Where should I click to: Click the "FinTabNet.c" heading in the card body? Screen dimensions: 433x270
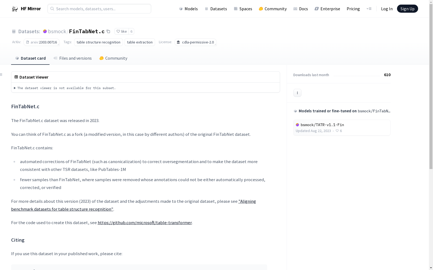click(25, 106)
